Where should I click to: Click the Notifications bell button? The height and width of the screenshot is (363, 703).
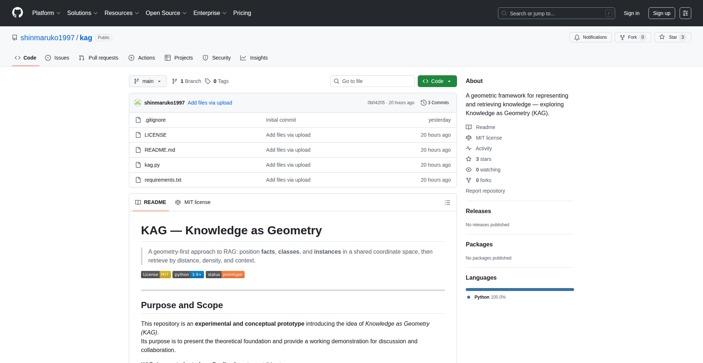(590, 37)
